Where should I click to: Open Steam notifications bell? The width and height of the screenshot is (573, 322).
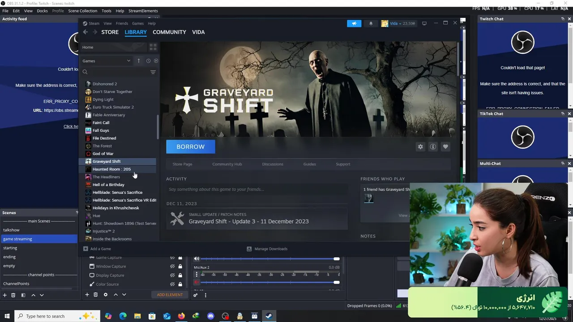click(371, 23)
